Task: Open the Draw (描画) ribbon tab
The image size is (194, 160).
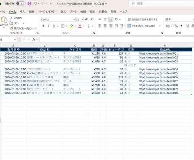Action: [32, 12]
